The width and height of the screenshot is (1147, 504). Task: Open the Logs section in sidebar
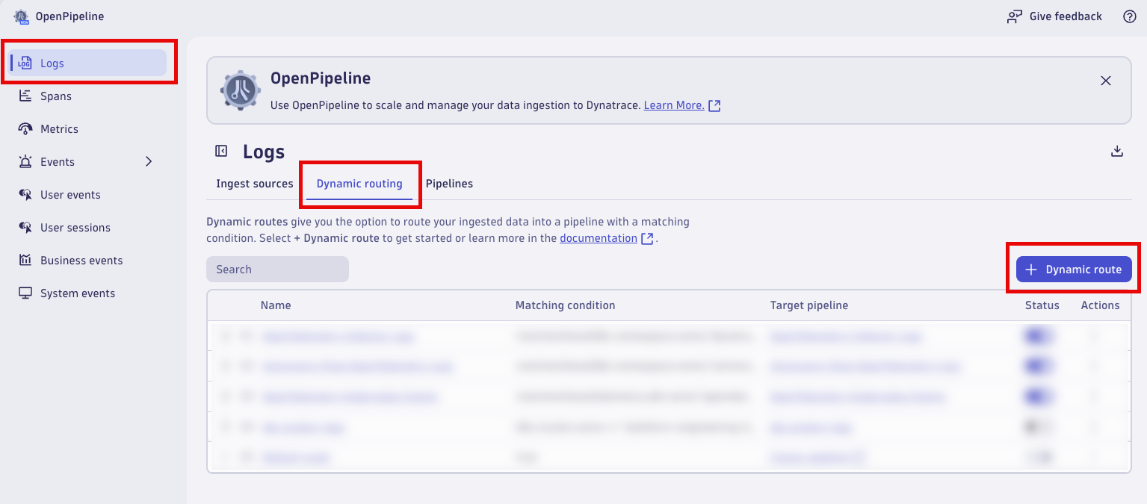[x=88, y=63]
